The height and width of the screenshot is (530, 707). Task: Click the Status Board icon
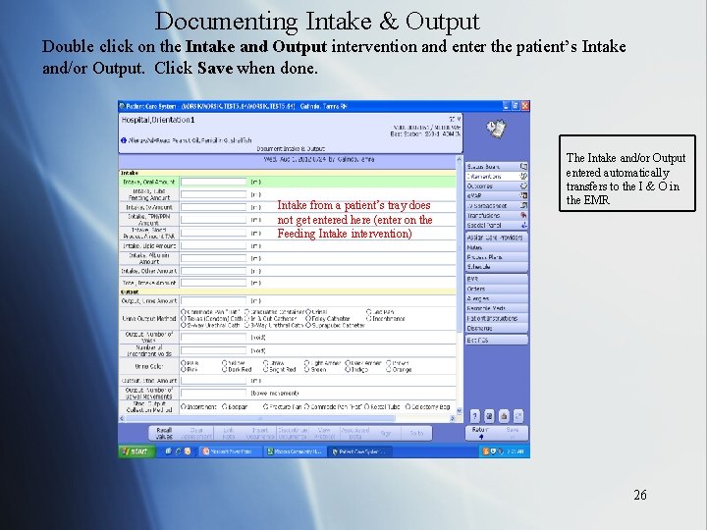[x=523, y=166]
